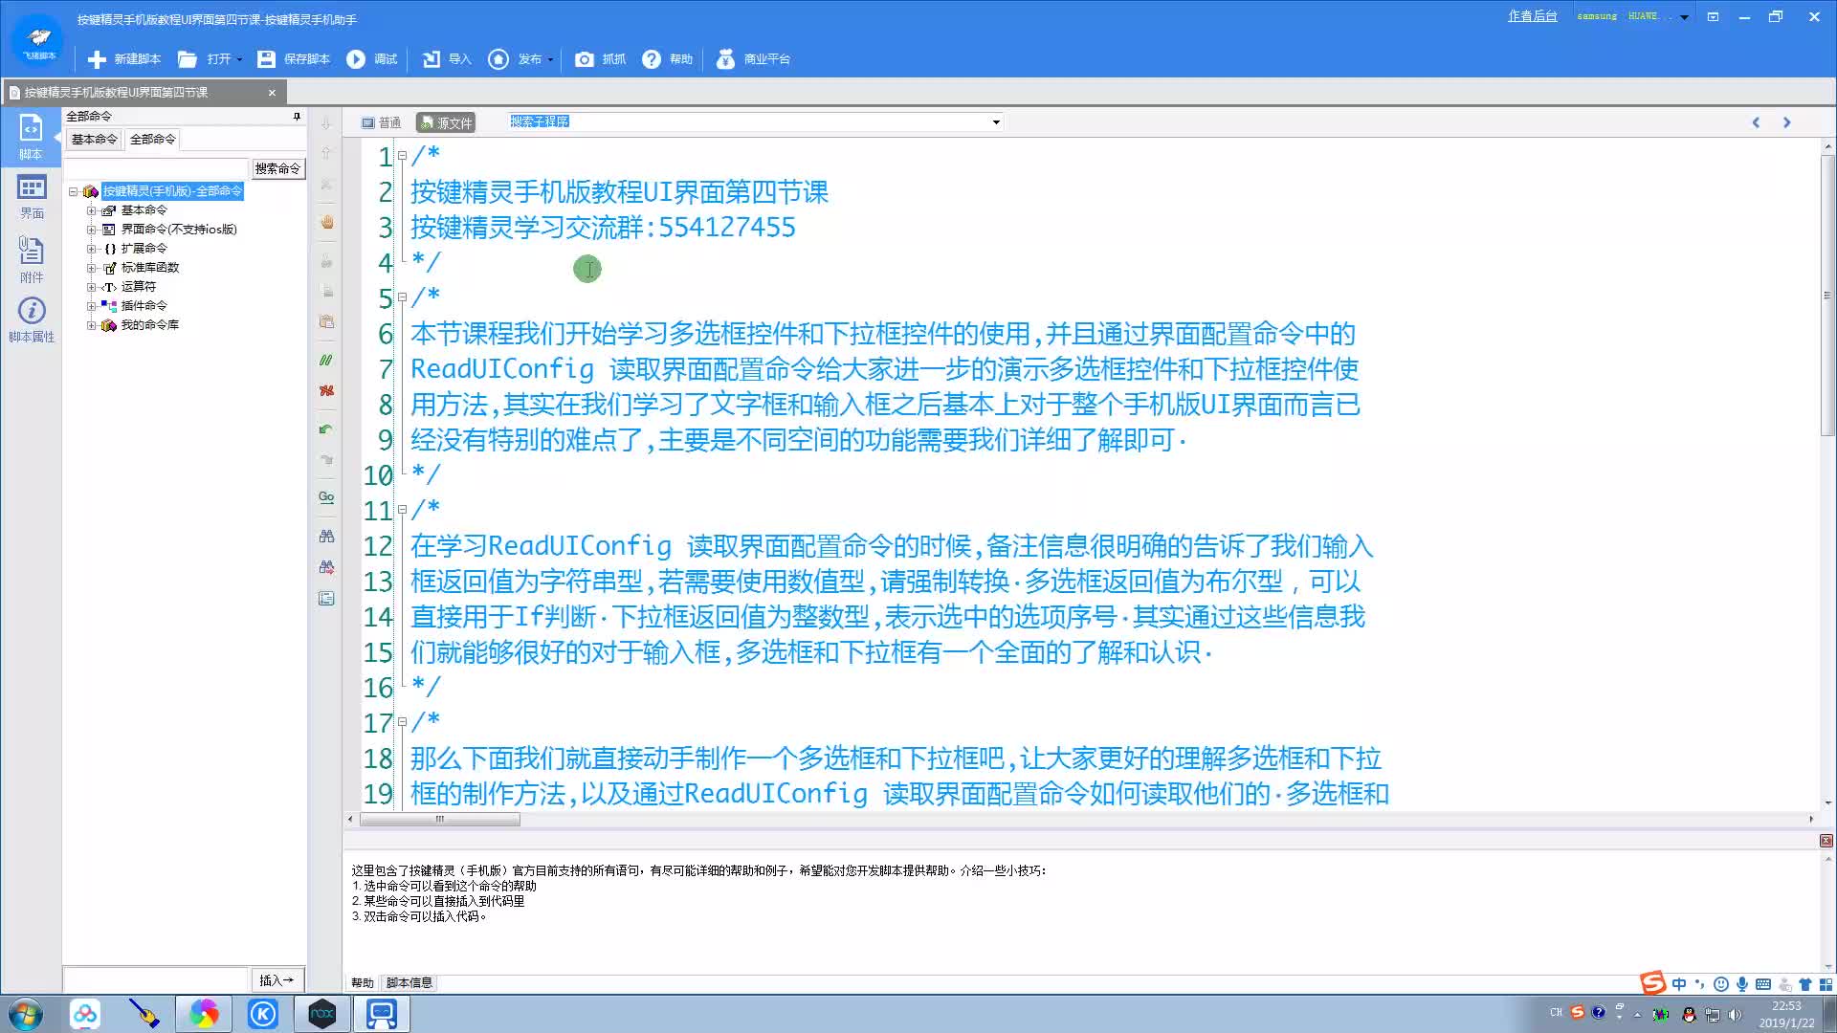Open the Windows Start menu
This screenshot has height=1033, width=1837.
26,1014
